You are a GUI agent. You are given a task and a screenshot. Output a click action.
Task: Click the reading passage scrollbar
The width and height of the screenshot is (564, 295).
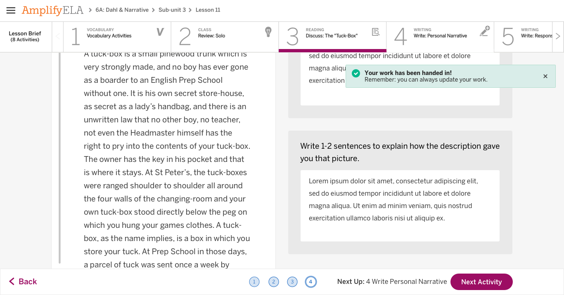click(59, 158)
